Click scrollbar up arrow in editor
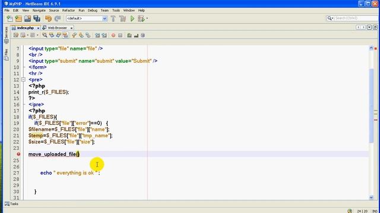 click(371, 48)
